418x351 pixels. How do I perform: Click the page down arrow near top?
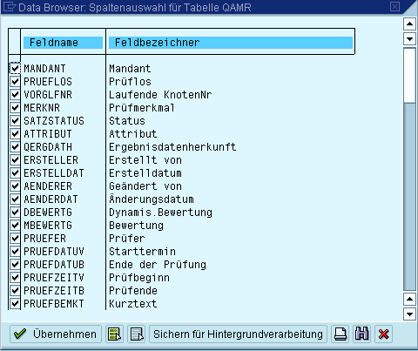tap(409, 38)
